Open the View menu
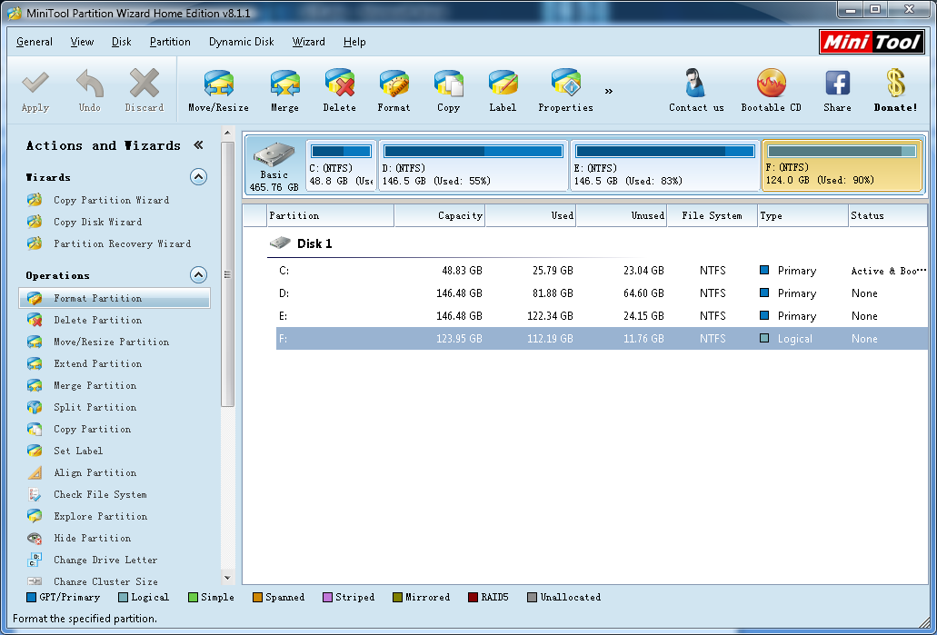The width and height of the screenshot is (937, 635). (82, 42)
